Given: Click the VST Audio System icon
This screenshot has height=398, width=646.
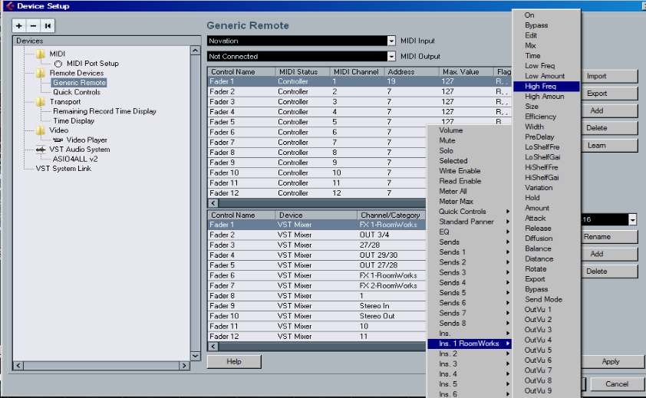Looking at the screenshot, I should (41, 150).
